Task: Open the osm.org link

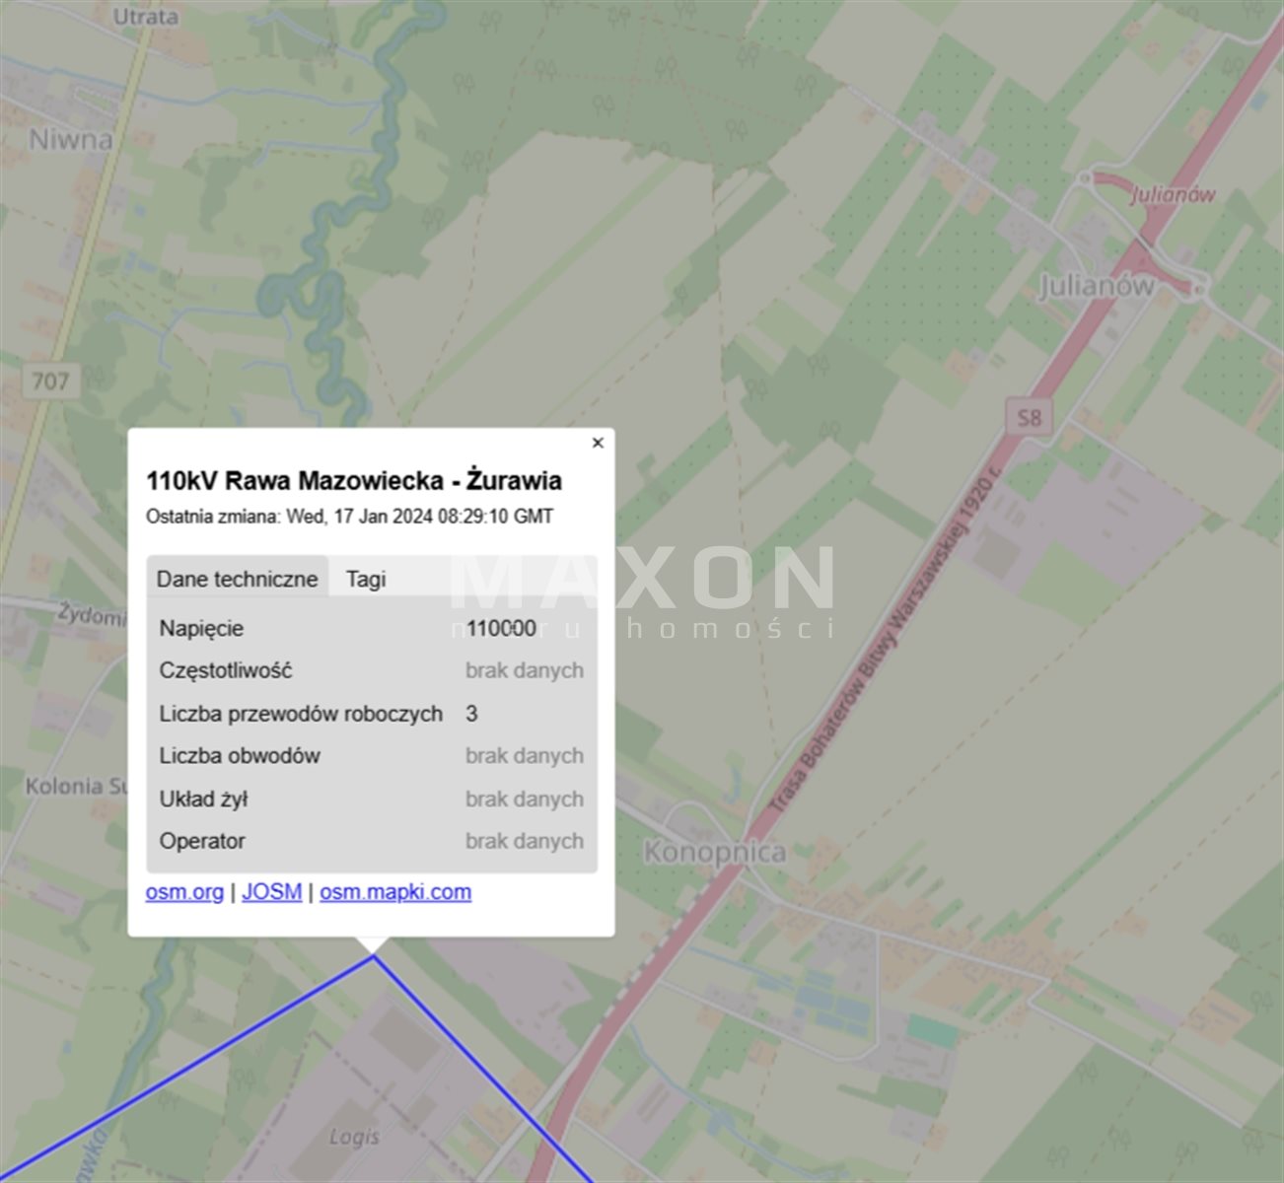Action: (x=184, y=892)
